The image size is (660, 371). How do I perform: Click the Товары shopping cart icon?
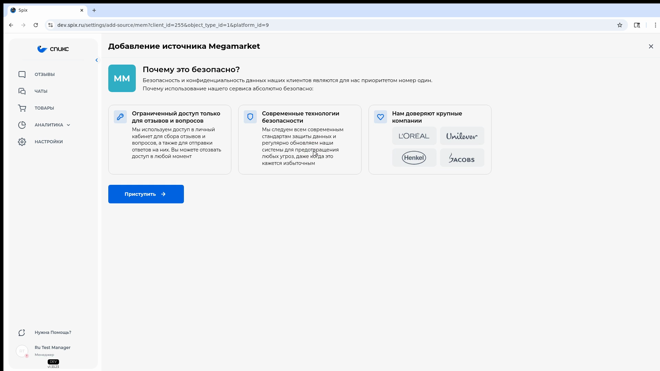(x=22, y=108)
